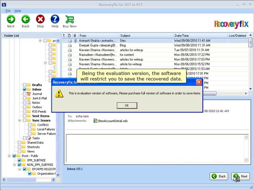The width and height of the screenshot is (254, 190).
Task: Select the article for writeup email row
Action: (x=155, y=64)
